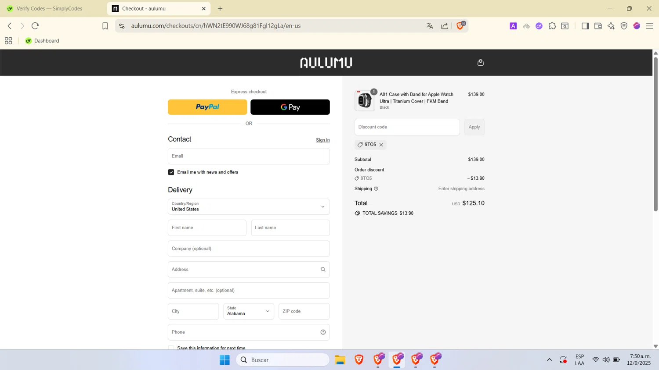Open the browser hamburger menu

point(650,26)
